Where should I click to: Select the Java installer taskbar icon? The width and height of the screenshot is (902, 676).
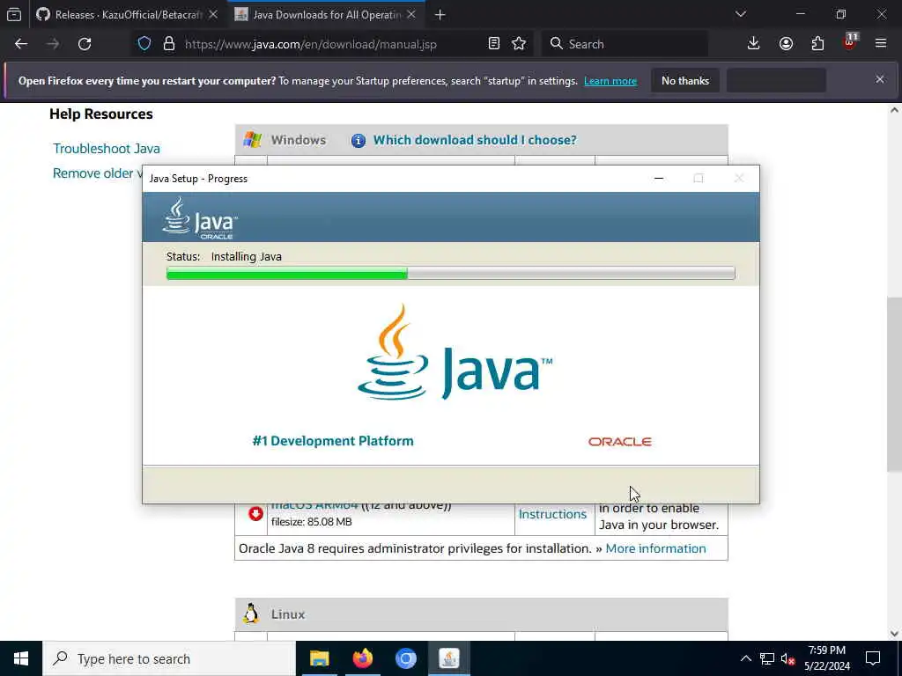[x=448, y=658]
